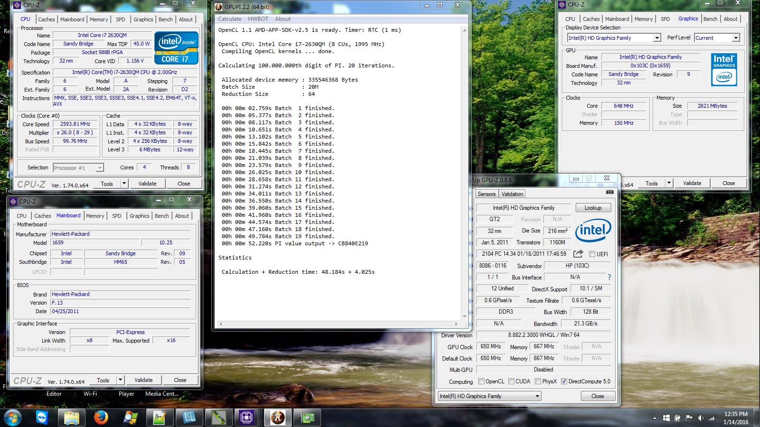Toggle the UEFI checkbox in GPU-Z

[x=592, y=254]
